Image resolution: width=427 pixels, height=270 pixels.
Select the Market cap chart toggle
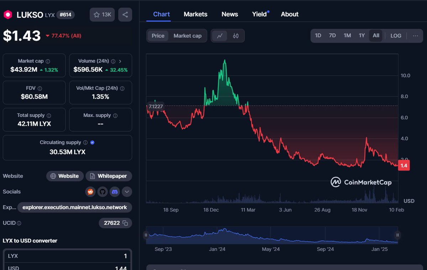tap(188, 36)
